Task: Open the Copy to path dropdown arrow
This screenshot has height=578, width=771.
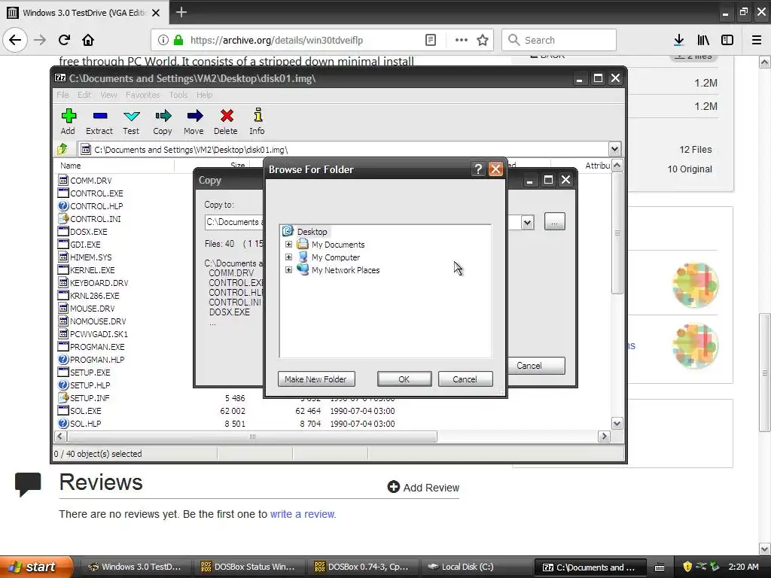Action: [527, 222]
